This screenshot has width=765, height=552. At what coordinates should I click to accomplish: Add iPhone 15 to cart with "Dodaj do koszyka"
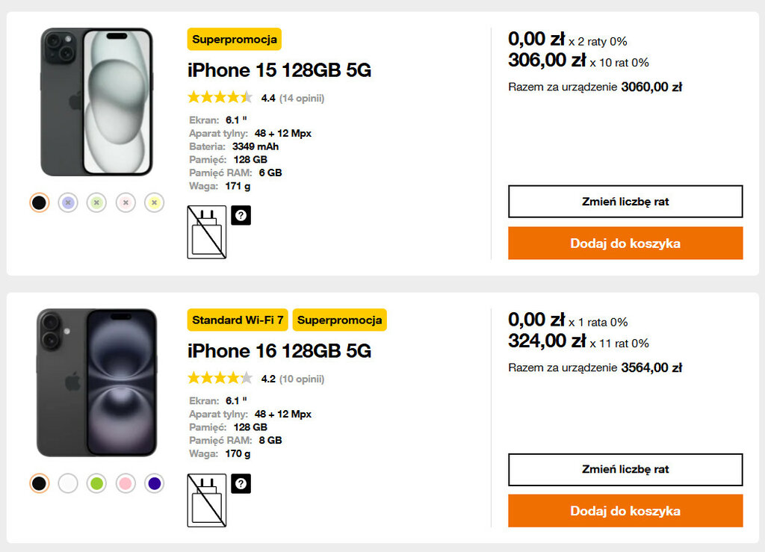point(625,244)
